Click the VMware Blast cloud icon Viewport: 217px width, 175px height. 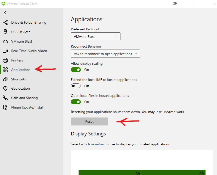5,41
